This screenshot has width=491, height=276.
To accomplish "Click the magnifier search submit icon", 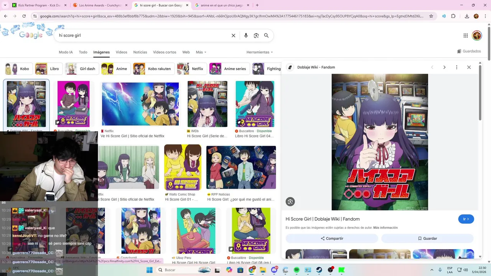I will (266, 36).
